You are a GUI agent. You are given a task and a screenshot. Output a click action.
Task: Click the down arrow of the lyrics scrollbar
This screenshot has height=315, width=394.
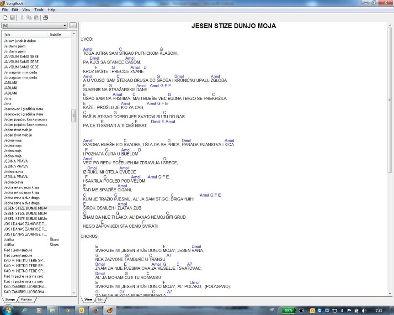[x=390, y=293]
